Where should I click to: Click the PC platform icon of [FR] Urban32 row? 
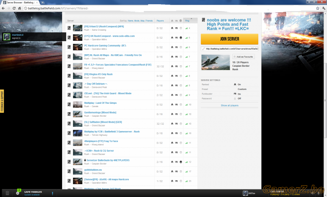tap(69, 28)
